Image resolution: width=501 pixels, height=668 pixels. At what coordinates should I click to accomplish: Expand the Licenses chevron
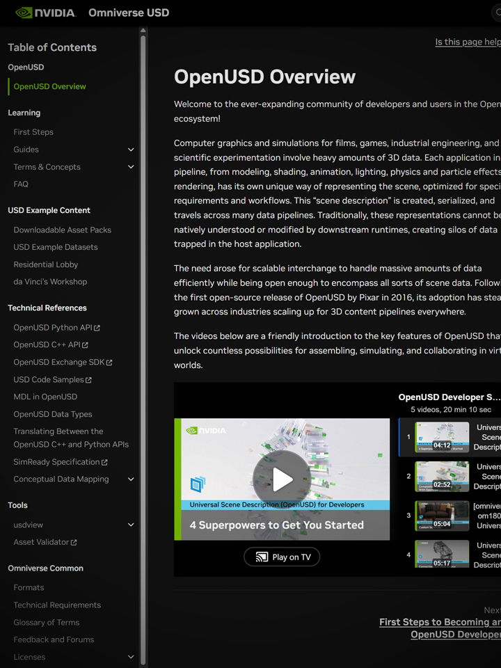pyautogui.click(x=131, y=657)
